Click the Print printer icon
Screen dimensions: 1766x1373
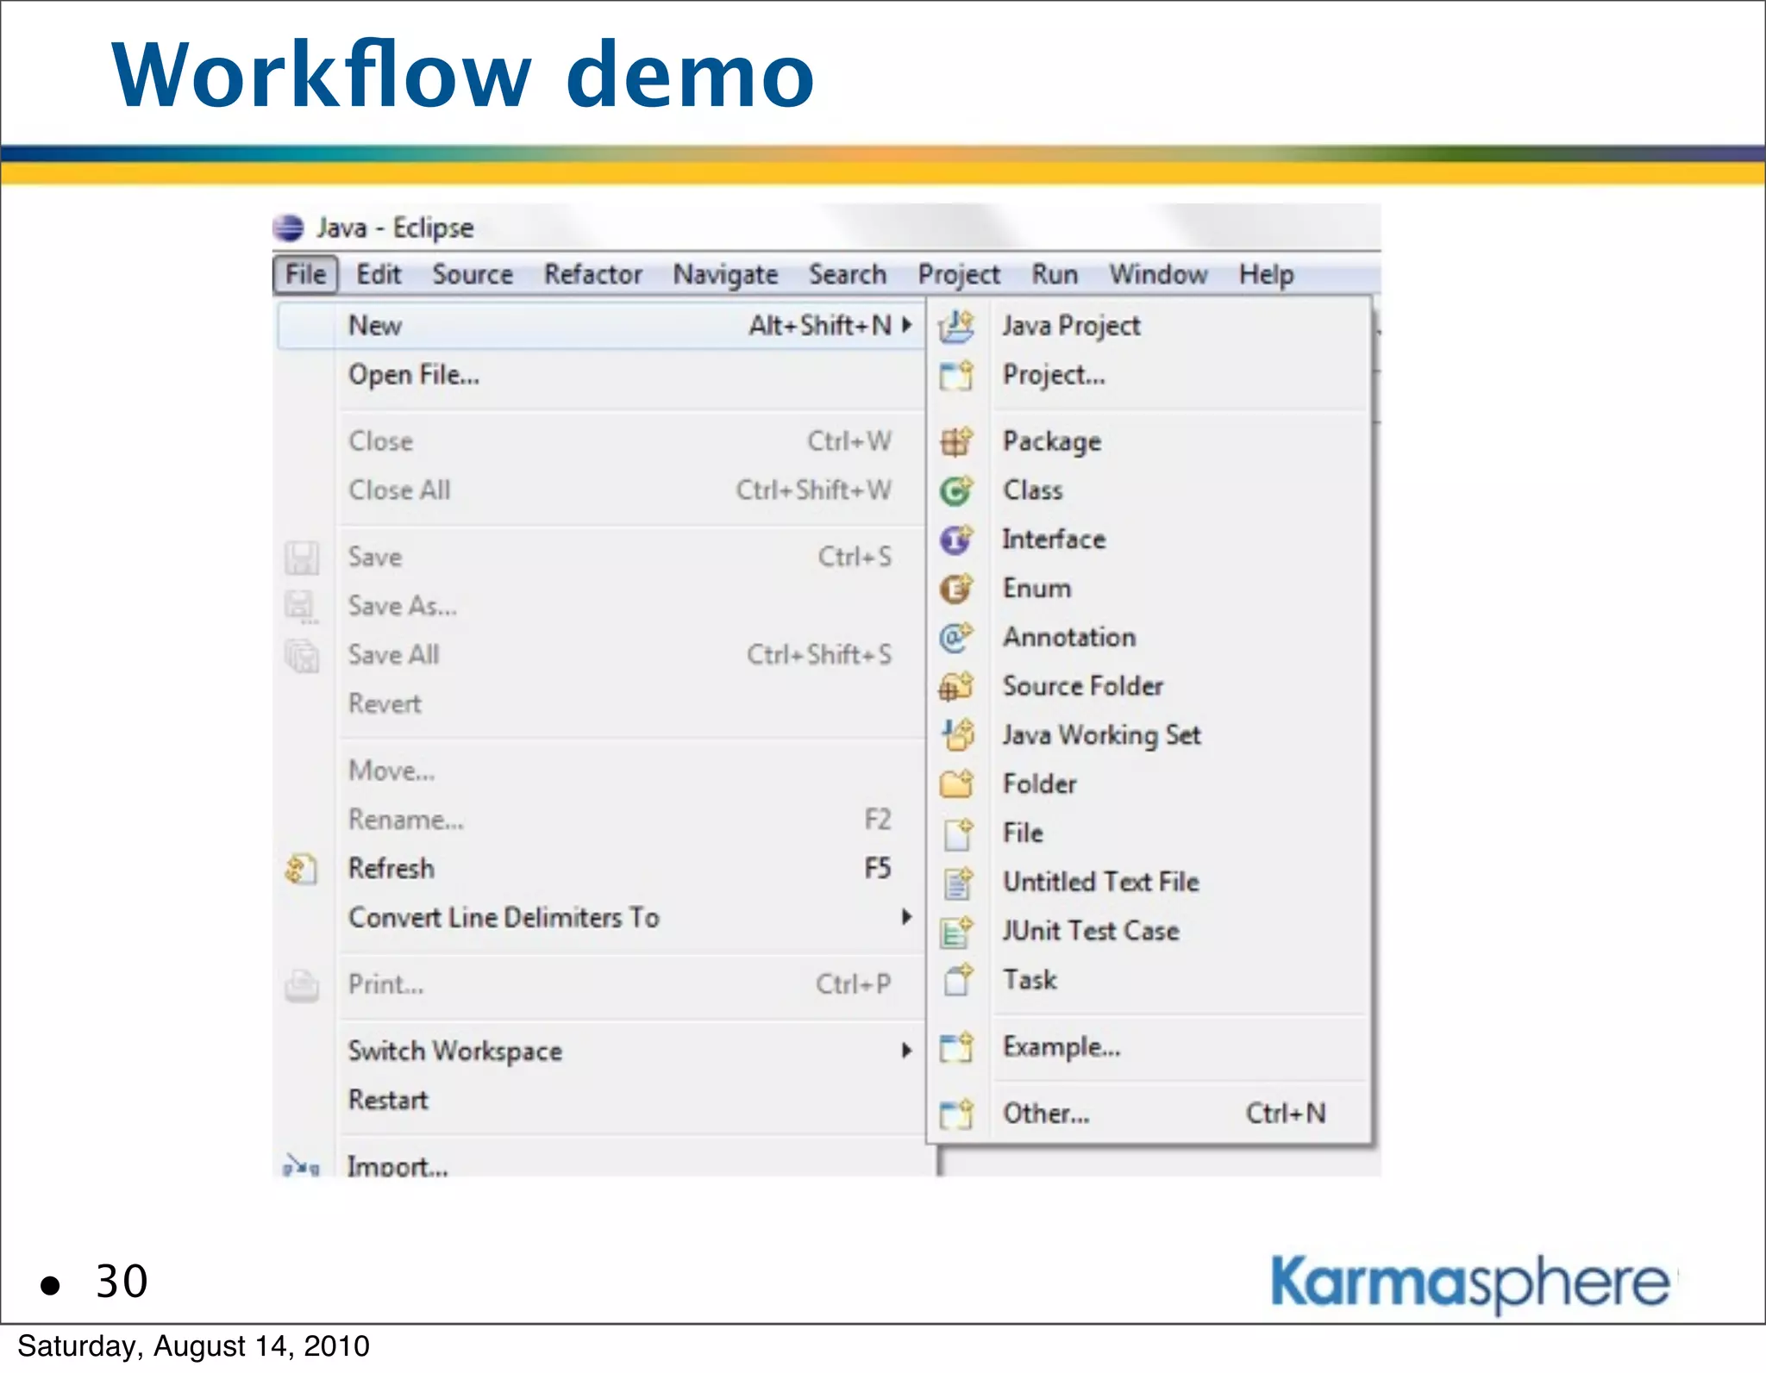coord(302,984)
